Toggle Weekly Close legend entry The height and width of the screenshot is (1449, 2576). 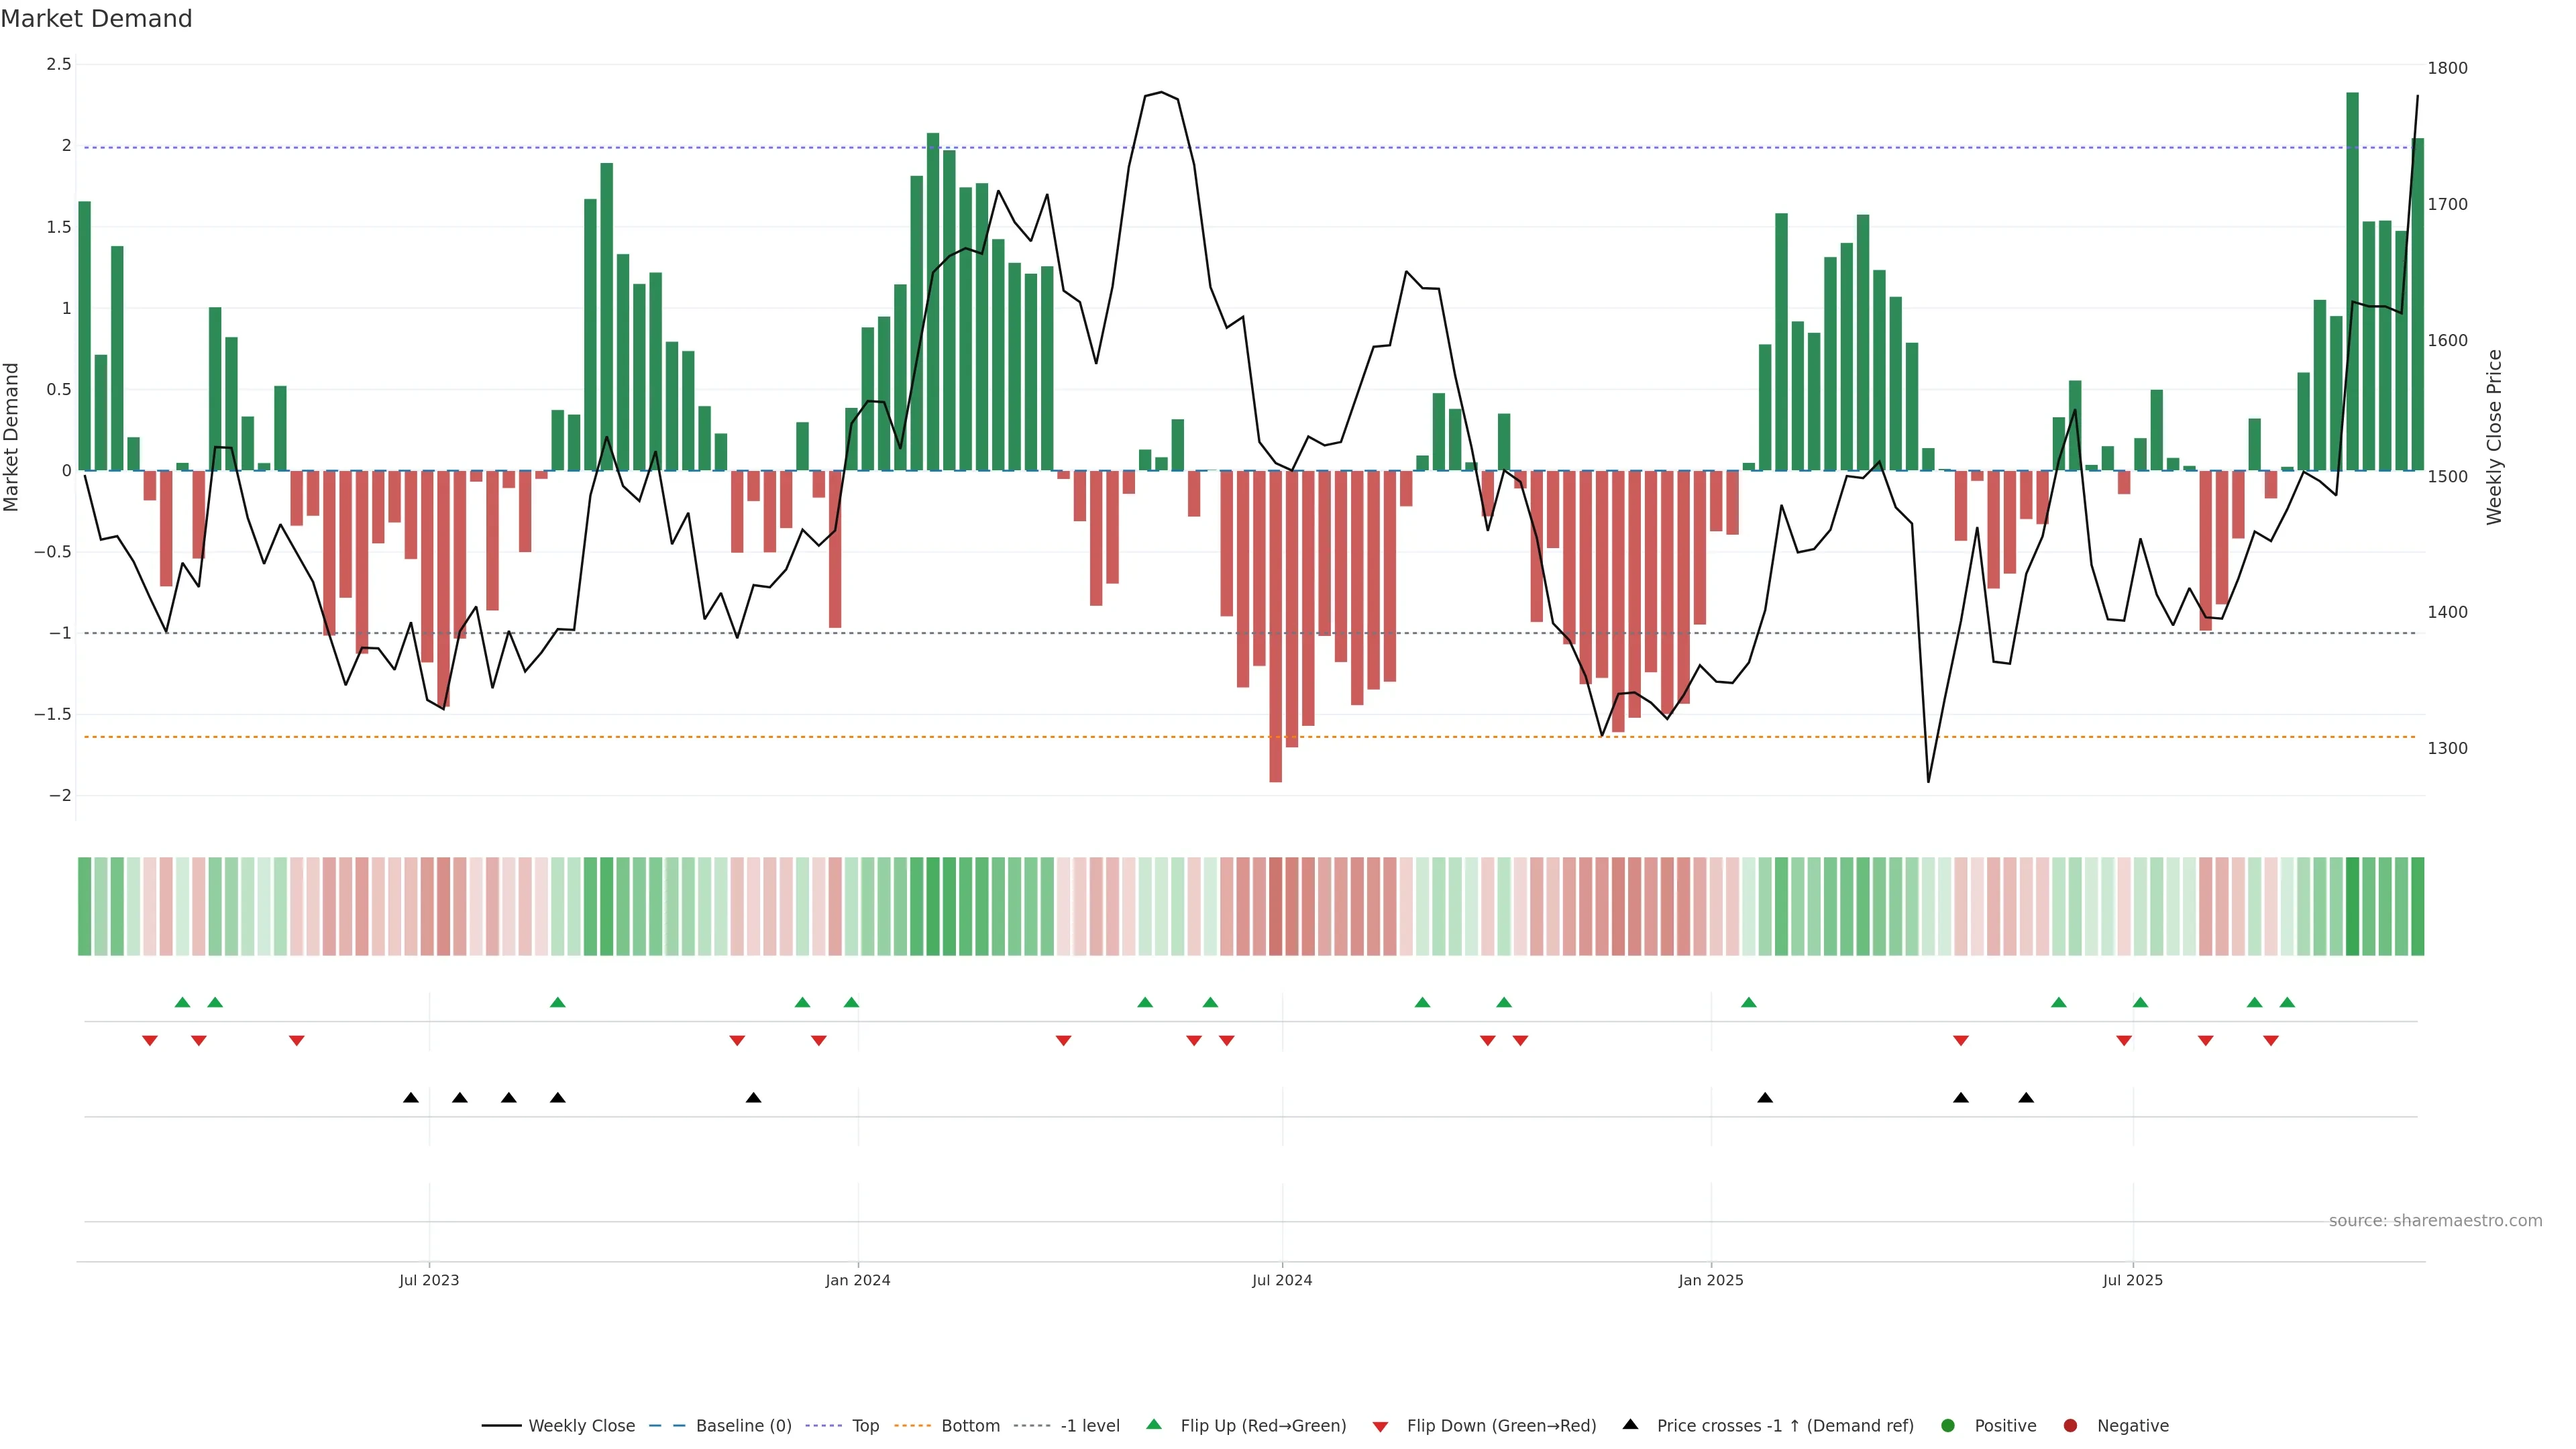(x=581, y=1425)
